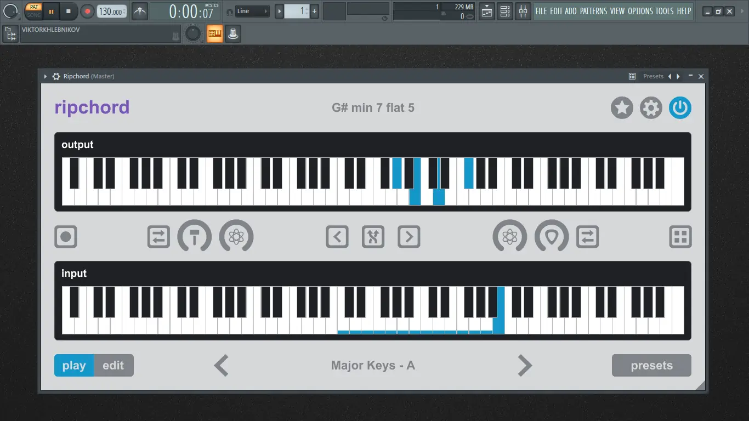The height and width of the screenshot is (421, 749).
Task: Select next preset in title bar
Action: pyautogui.click(x=678, y=76)
